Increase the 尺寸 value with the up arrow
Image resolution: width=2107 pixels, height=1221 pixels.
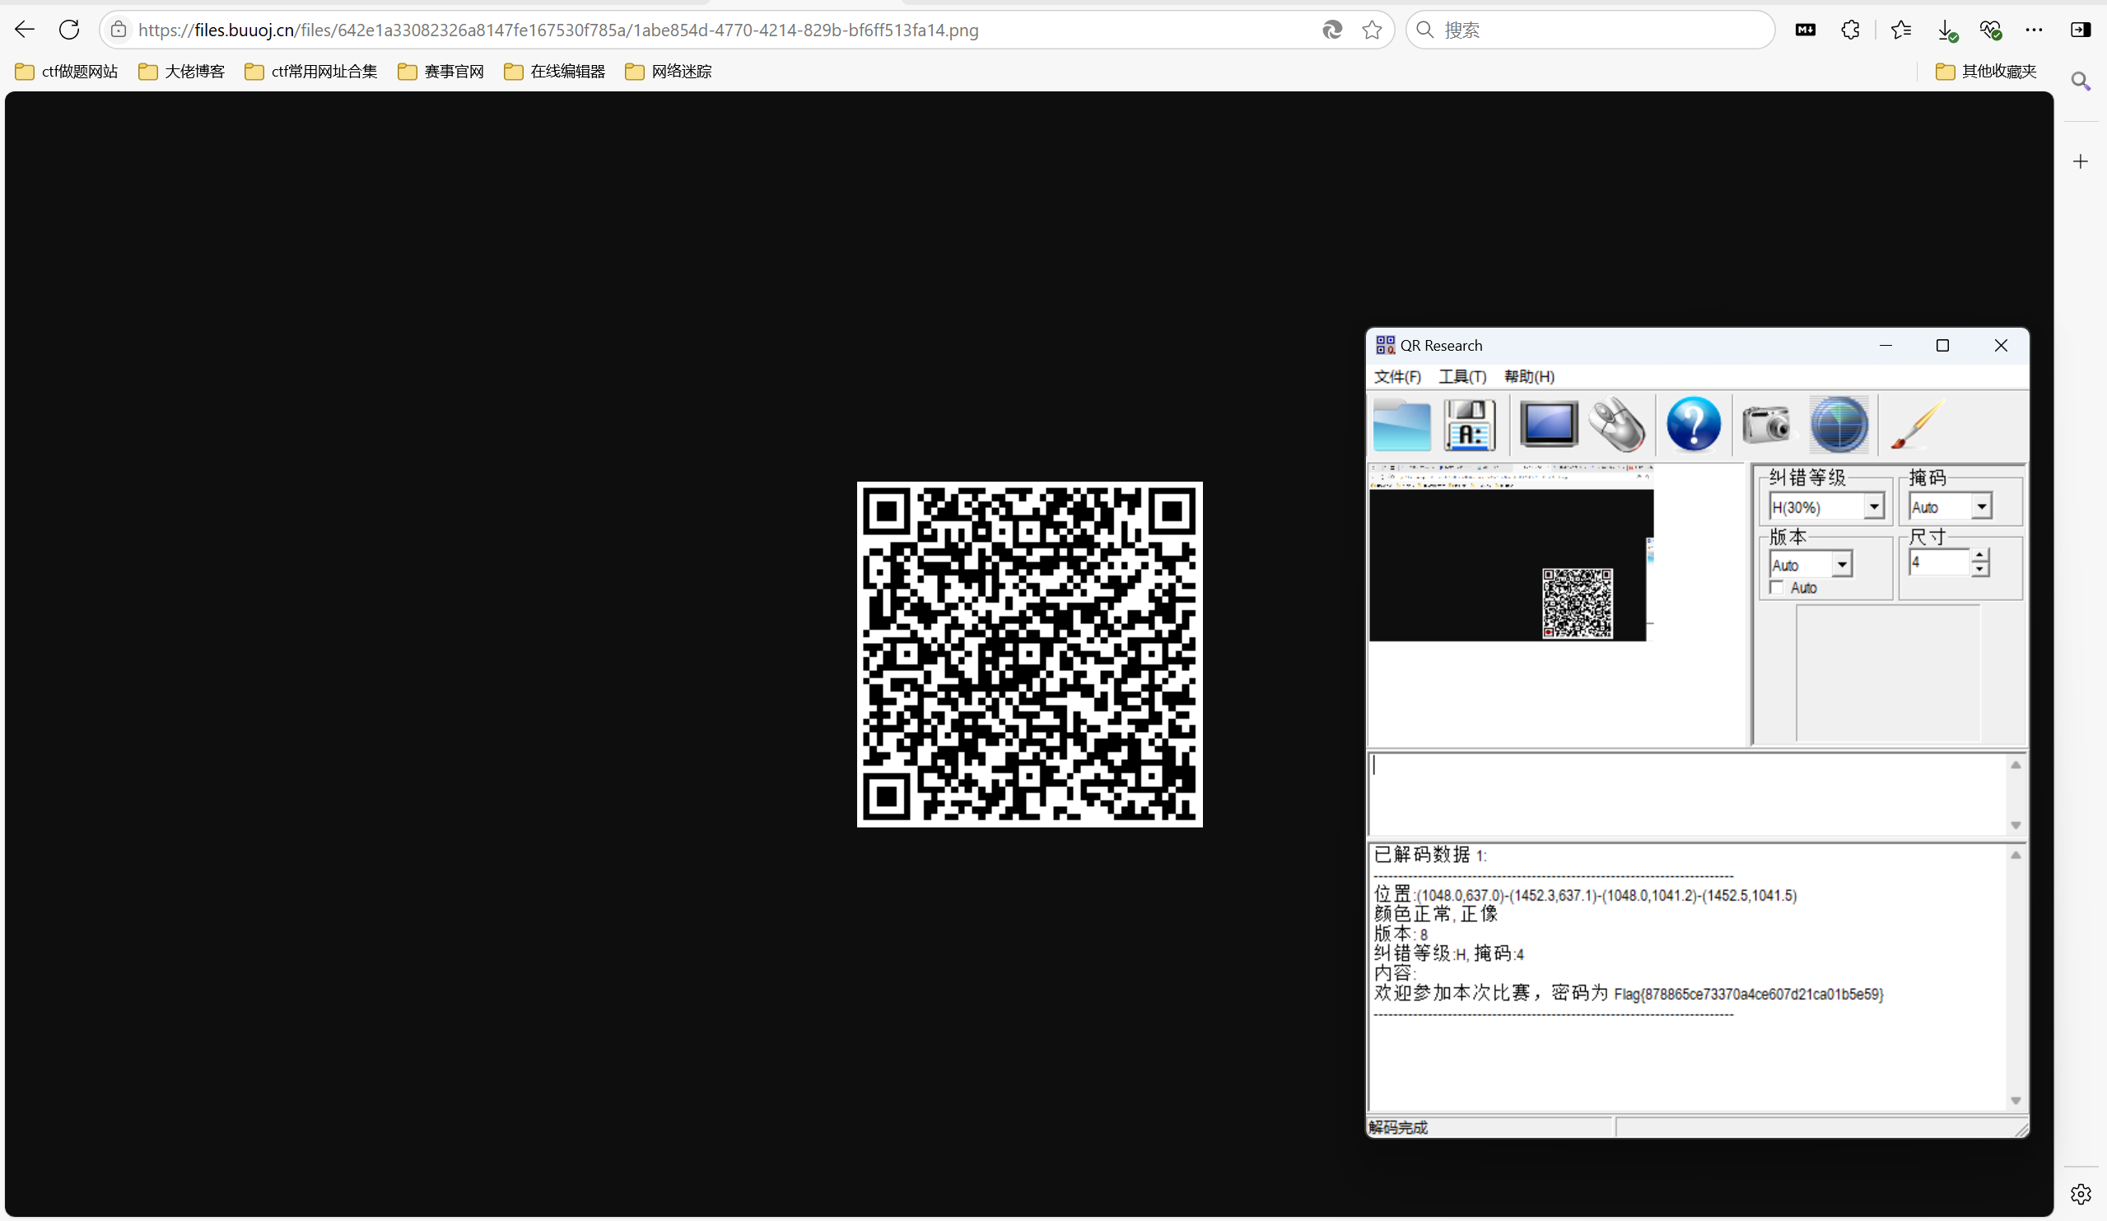click(x=1979, y=556)
